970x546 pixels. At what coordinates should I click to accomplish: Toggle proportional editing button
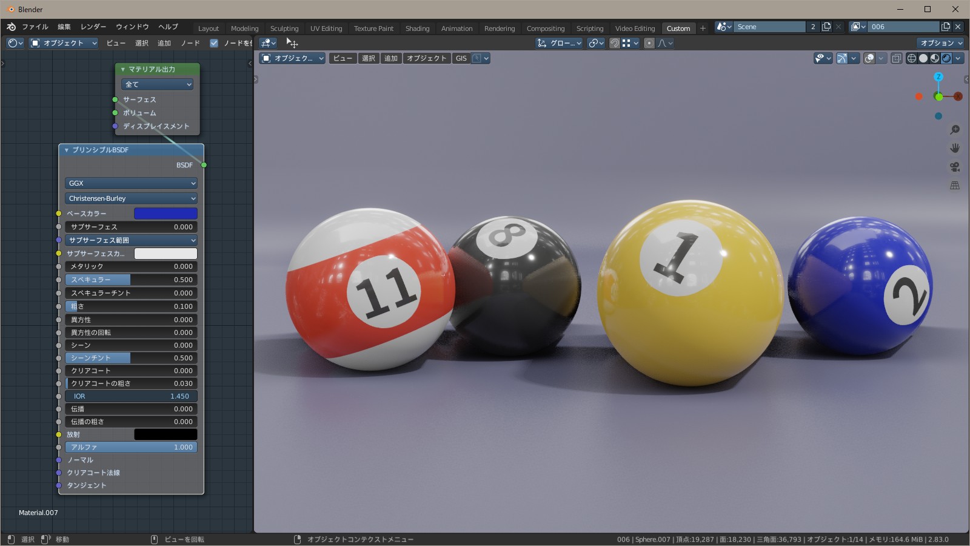tap(649, 43)
